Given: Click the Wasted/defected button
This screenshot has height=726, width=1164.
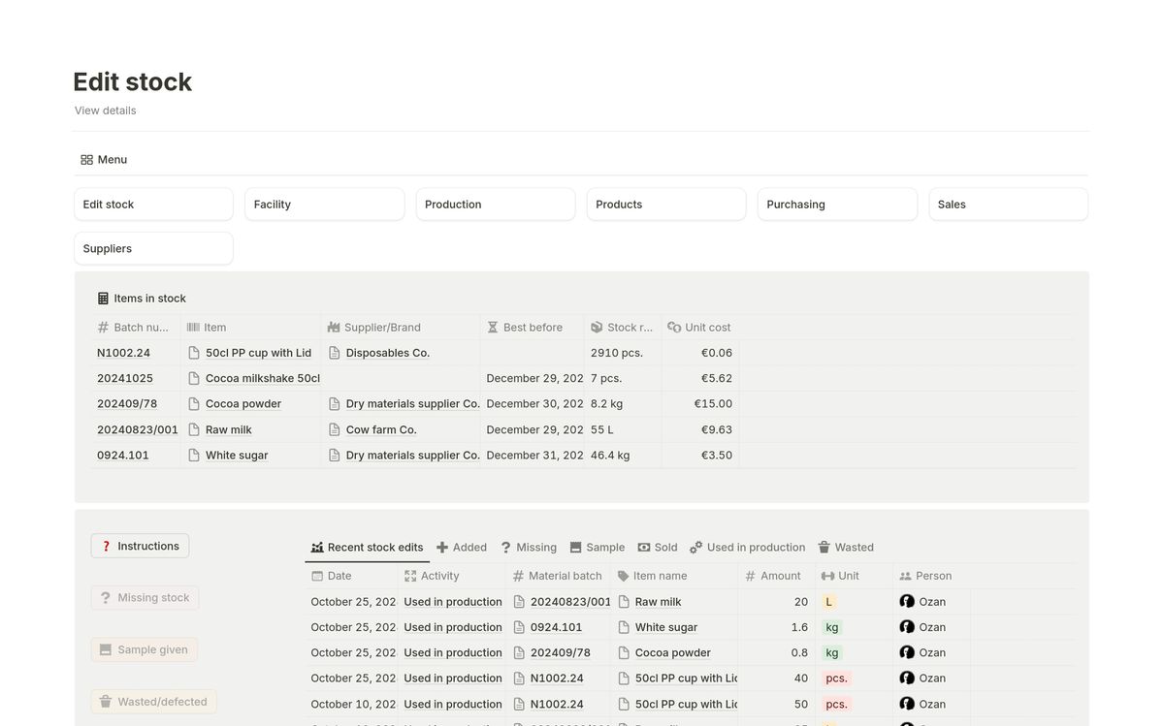Looking at the screenshot, I should [153, 702].
